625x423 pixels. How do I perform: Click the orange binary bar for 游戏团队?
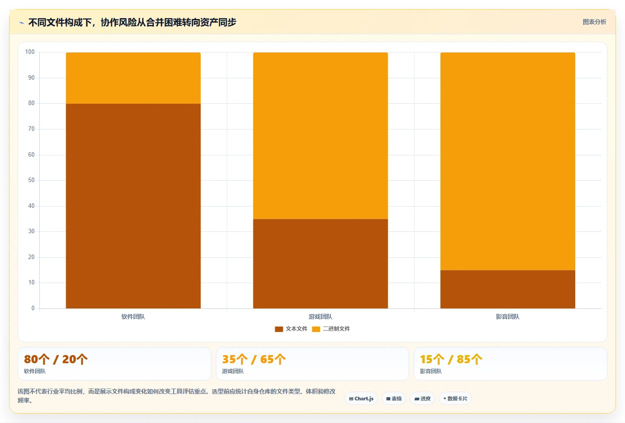pyautogui.click(x=320, y=136)
